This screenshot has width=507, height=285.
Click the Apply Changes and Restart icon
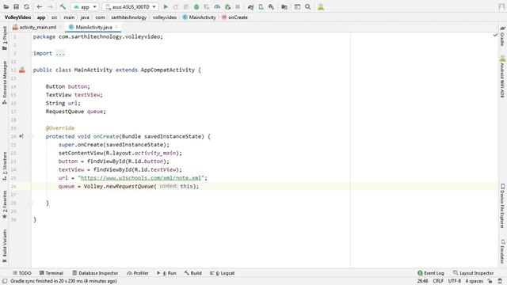coord(176,7)
